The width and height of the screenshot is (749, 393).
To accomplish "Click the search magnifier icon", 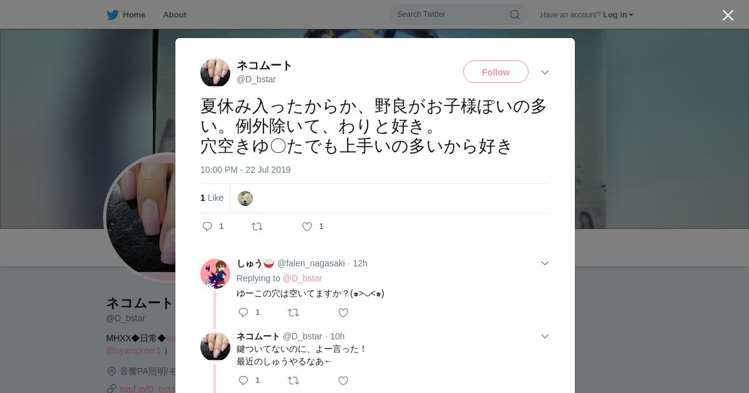I will [x=515, y=14].
